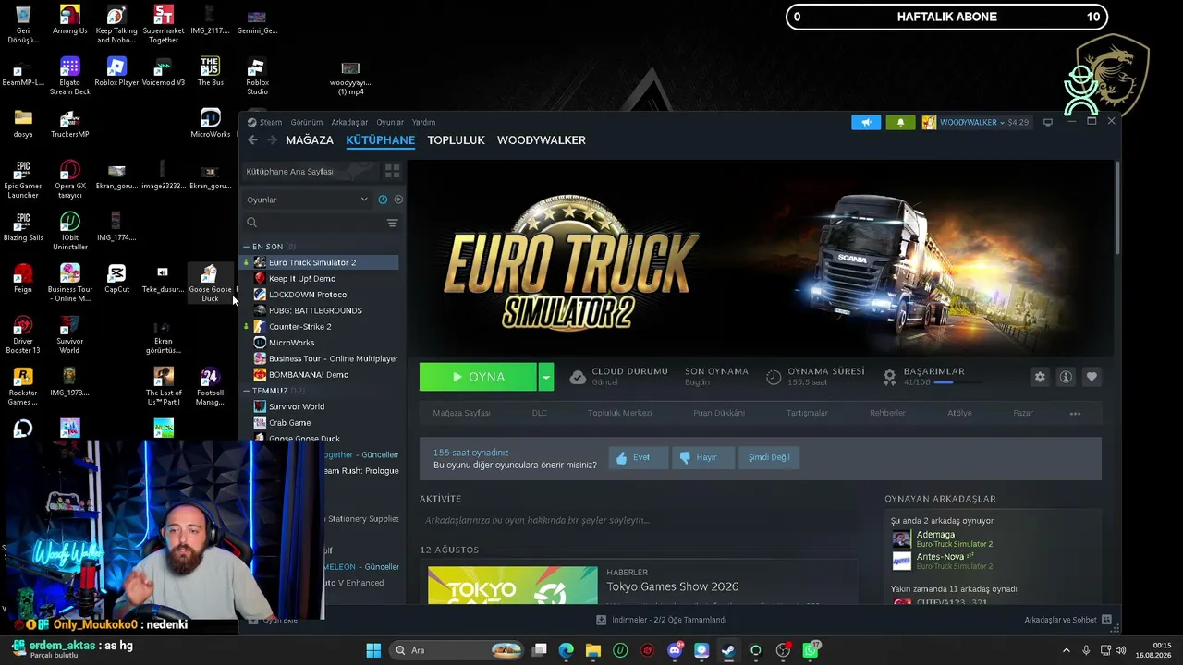
Task: Open friend Ademaga's entry
Action: tap(943, 539)
